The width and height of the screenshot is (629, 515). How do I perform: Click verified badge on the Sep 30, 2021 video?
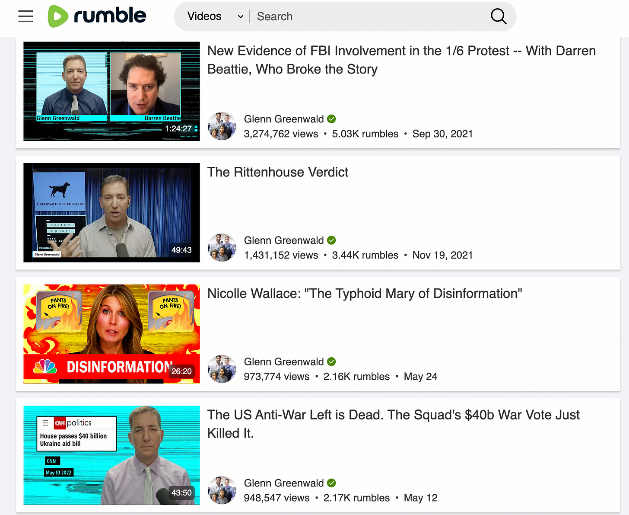(x=331, y=119)
